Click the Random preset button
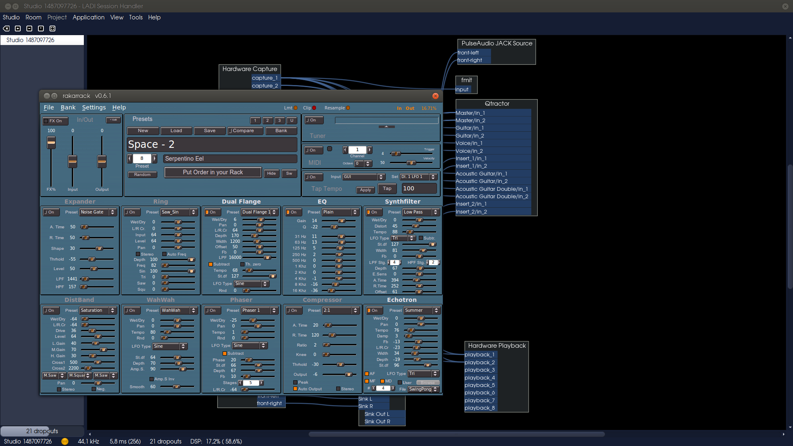Screen dimensions: 793x446 click(142, 175)
